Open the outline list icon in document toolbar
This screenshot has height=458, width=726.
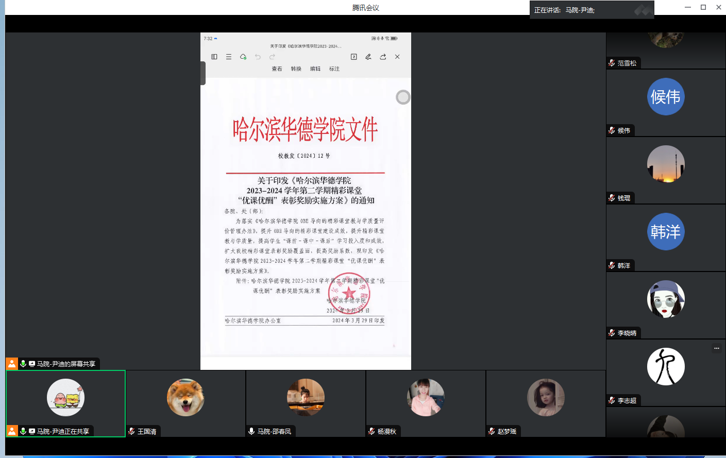click(229, 57)
